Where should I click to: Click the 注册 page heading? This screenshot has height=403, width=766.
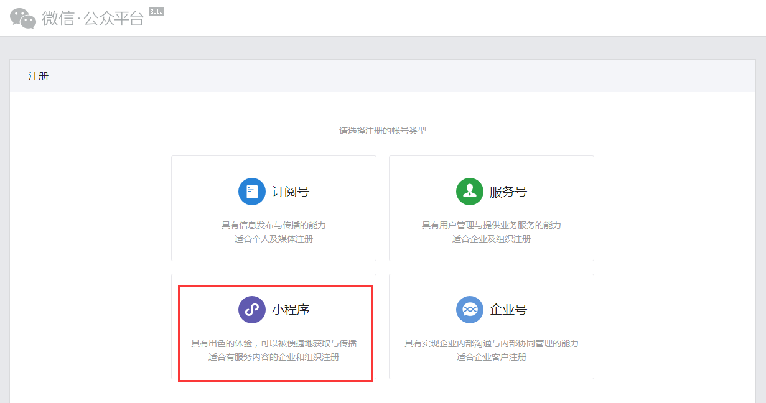pyautogui.click(x=39, y=76)
